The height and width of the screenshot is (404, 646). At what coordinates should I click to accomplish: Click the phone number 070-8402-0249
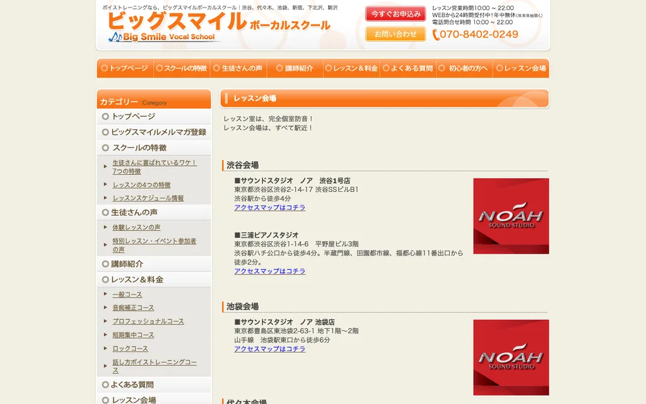click(x=475, y=35)
